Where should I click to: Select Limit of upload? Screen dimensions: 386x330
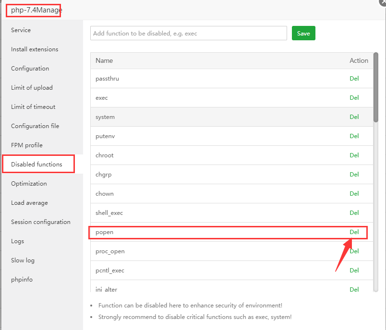(x=32, y=88)
